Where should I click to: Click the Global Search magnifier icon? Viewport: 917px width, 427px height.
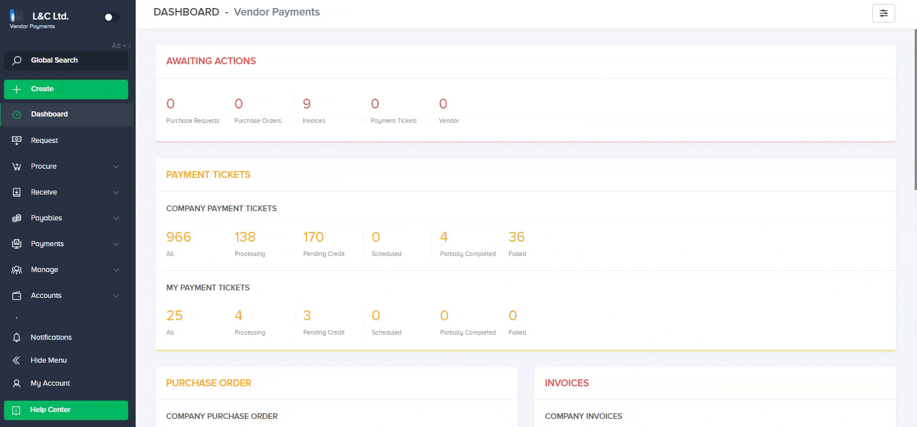[x=17, y=60]
